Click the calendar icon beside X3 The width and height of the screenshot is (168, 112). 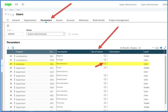(x=23, y=4)
